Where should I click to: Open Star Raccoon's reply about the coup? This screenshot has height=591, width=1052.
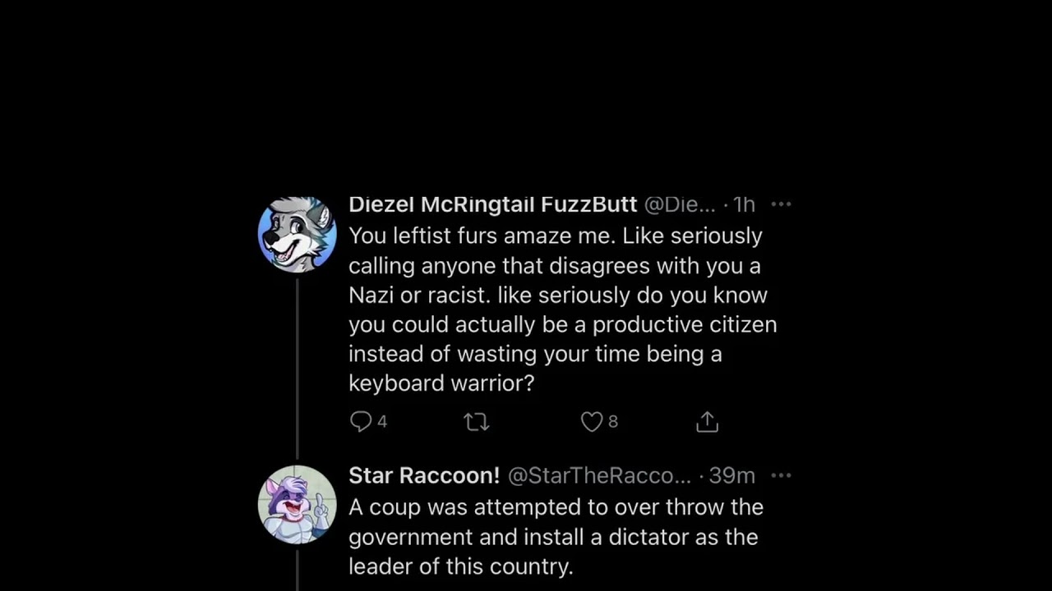click(x=556, y=537)
